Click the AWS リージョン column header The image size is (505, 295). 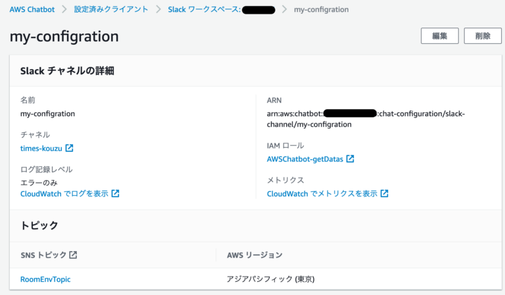pyautogui.click(x=254, y=255)
